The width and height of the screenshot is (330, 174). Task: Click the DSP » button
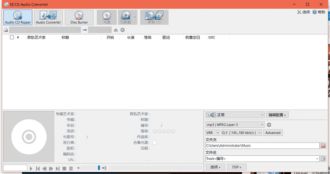(236, 167)
